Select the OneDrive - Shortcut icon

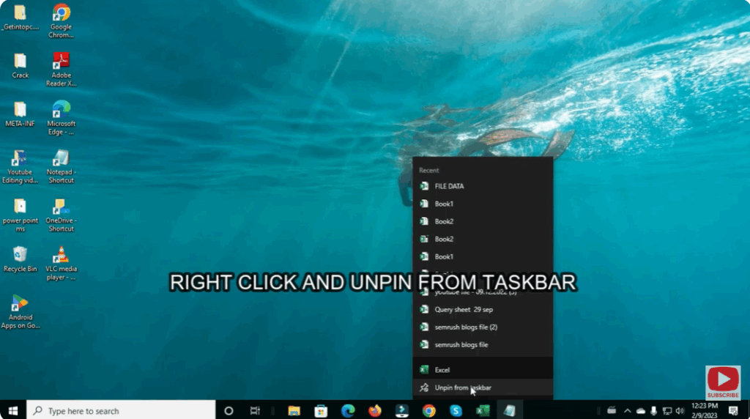point(62,215)
